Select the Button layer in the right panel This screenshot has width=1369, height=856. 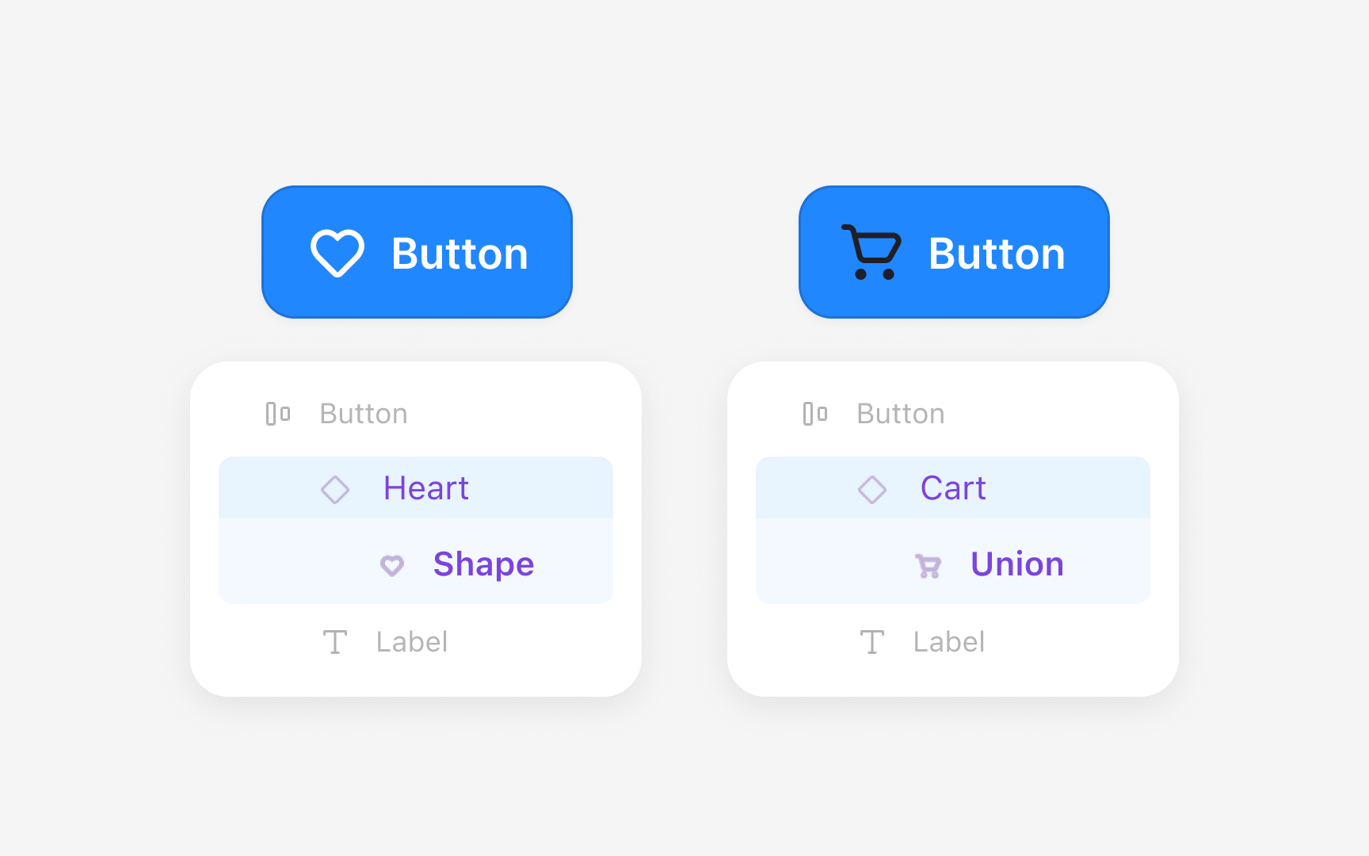coord(900,413)
